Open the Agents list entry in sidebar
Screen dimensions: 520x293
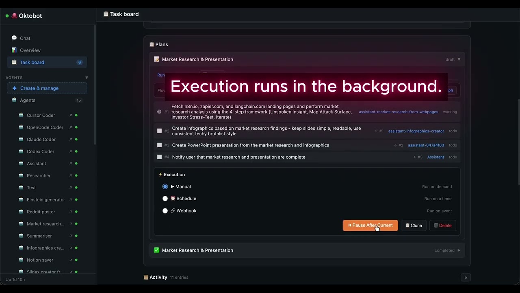pos(47,100)
